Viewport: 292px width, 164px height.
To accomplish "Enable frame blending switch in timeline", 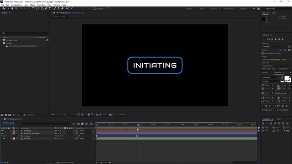I will [82, 123].
